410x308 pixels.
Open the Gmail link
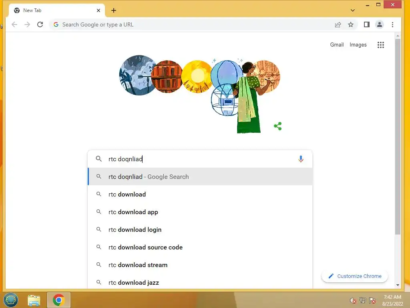(x=337, y=45)
